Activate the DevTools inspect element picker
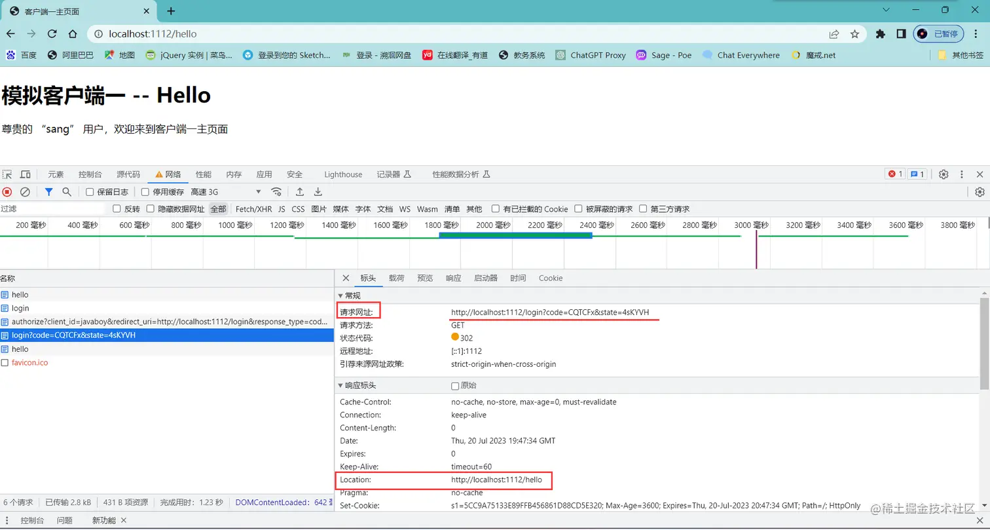This screenshot has height=530, width=990. click(7, 174)
